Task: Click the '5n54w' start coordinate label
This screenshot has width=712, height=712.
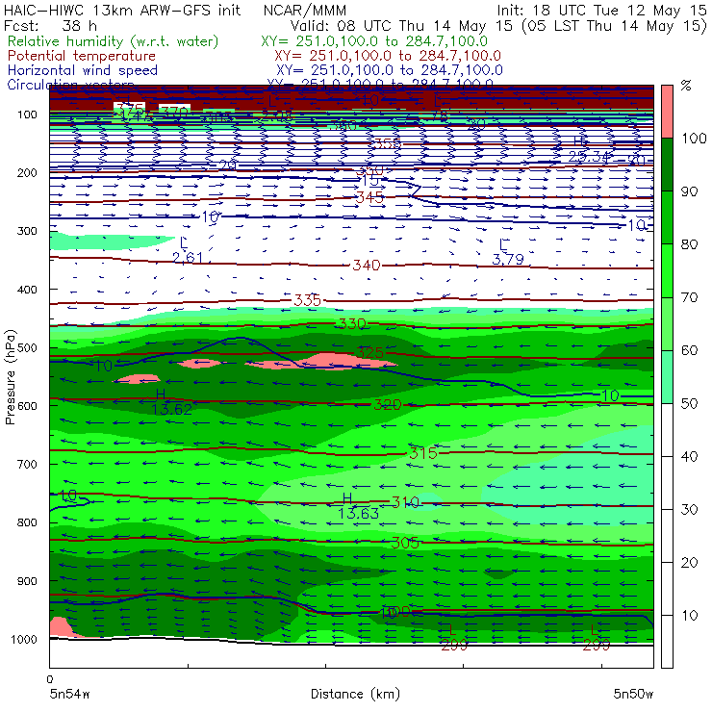Action: [70, 694]
